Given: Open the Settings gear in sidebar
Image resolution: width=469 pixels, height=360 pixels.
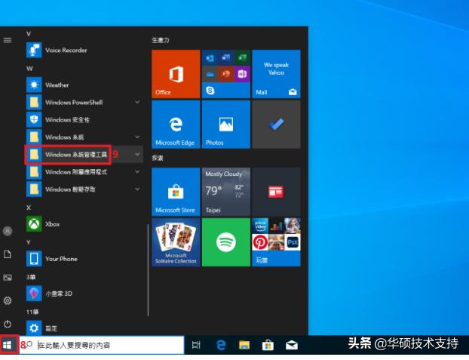Looking at the screenshot, I should (x=8, y=300).
